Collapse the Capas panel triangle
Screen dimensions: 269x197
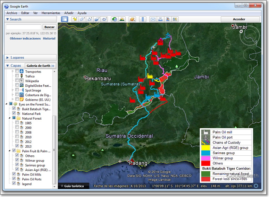(x=8, y=66)
